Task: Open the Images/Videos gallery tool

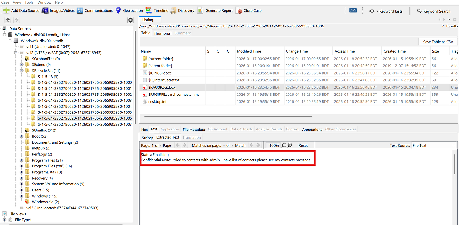Action: coord(45,10)
